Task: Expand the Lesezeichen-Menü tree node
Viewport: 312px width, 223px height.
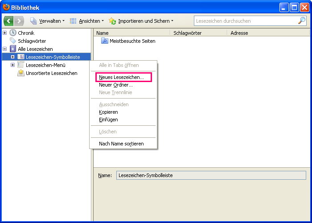Action: (x=12, y=65)
